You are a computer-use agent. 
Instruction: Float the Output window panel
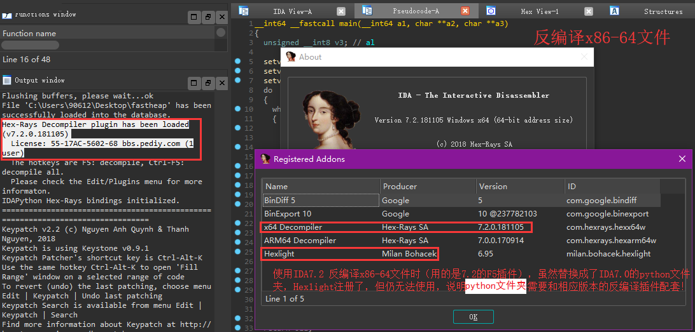(x=208, y=83)
